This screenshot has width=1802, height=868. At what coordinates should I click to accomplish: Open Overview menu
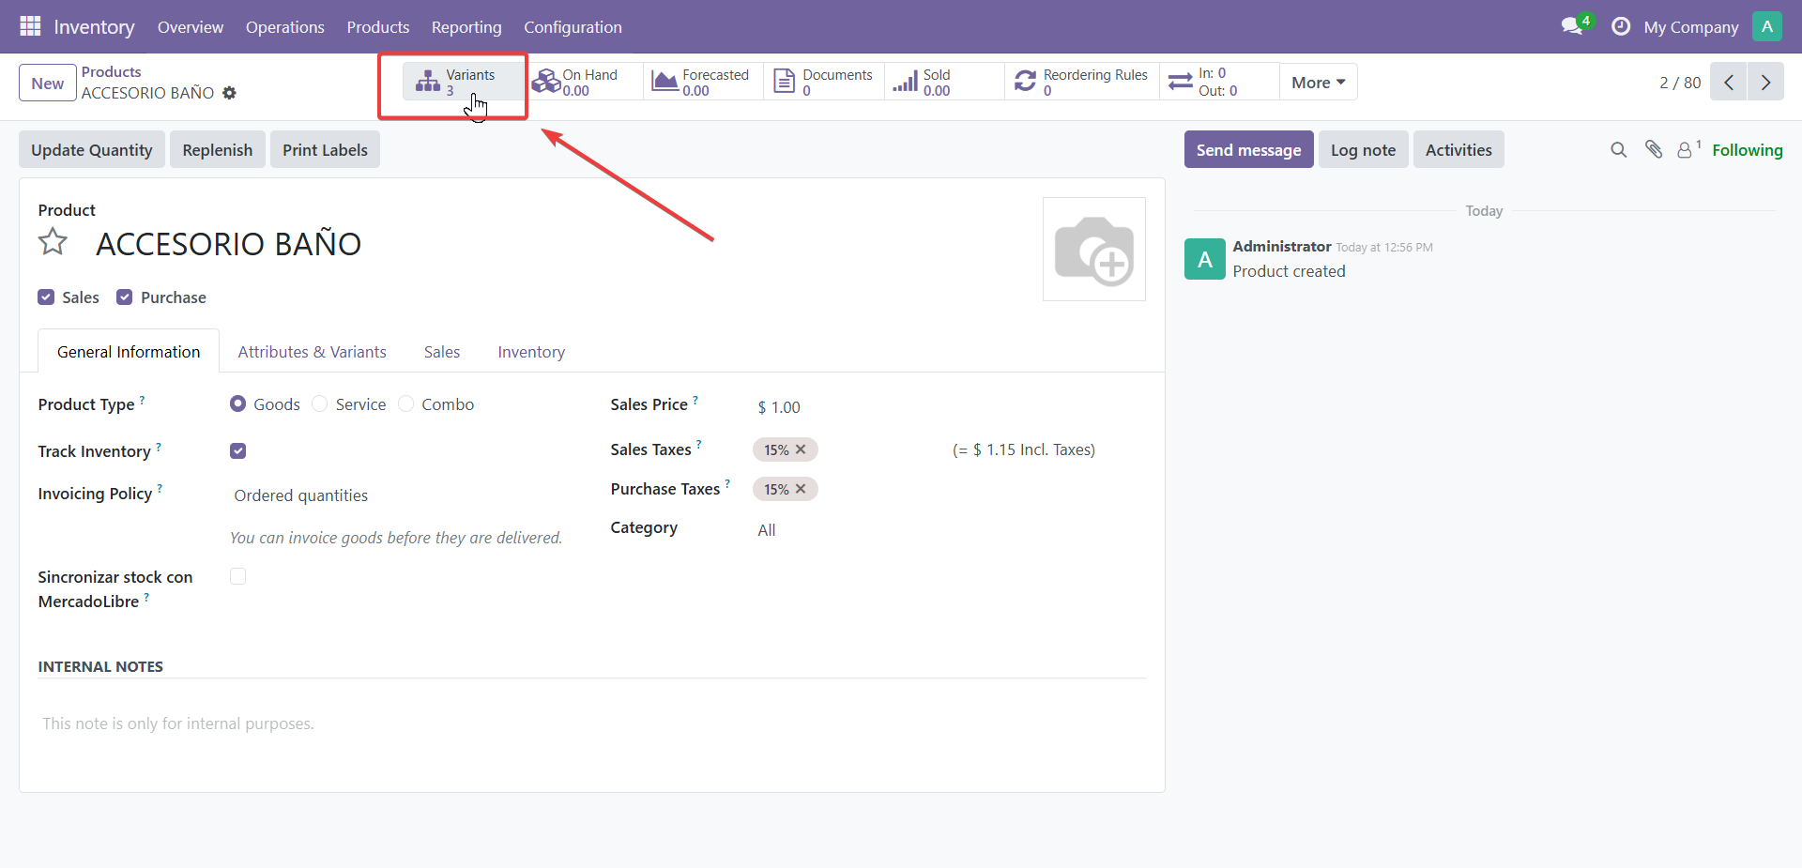[x=191, y=27]
